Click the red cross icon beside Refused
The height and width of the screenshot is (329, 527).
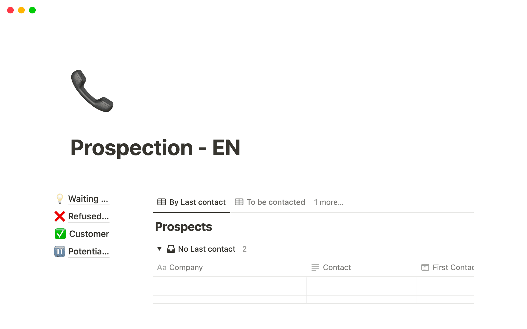pyautogui.click(x=60, y=216)
